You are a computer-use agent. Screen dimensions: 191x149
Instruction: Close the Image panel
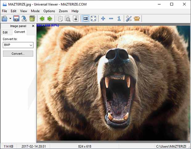click(x=33, y=26)
